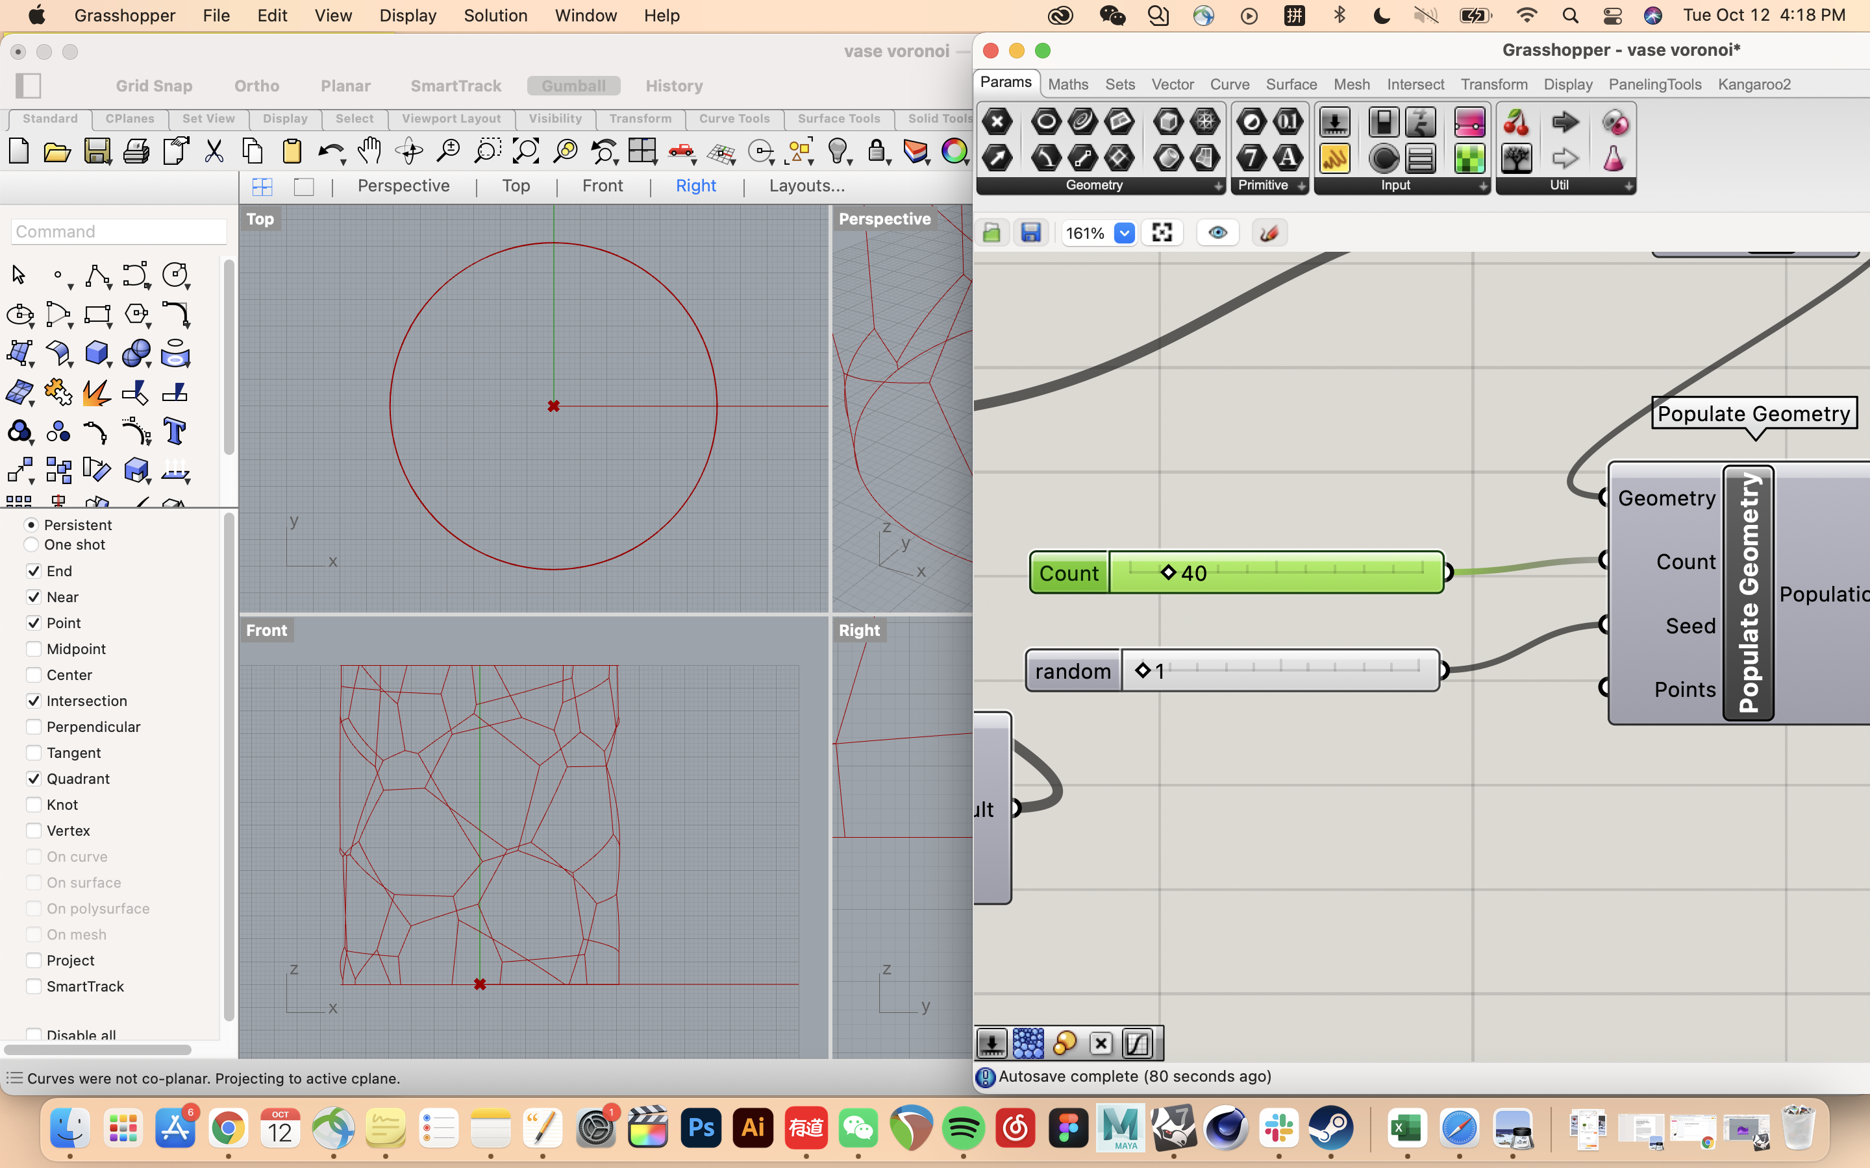Select the yellow Sketch component in Input panel

1335,158
